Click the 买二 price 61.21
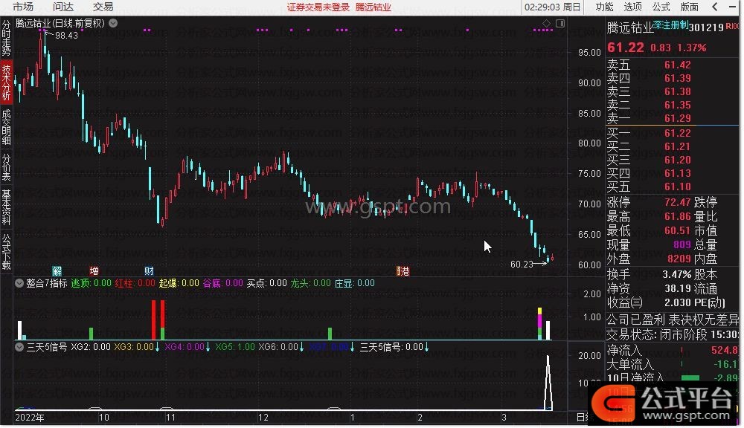Screen dimensions: 744x428 pyautogui.click(x=678, y=146)
